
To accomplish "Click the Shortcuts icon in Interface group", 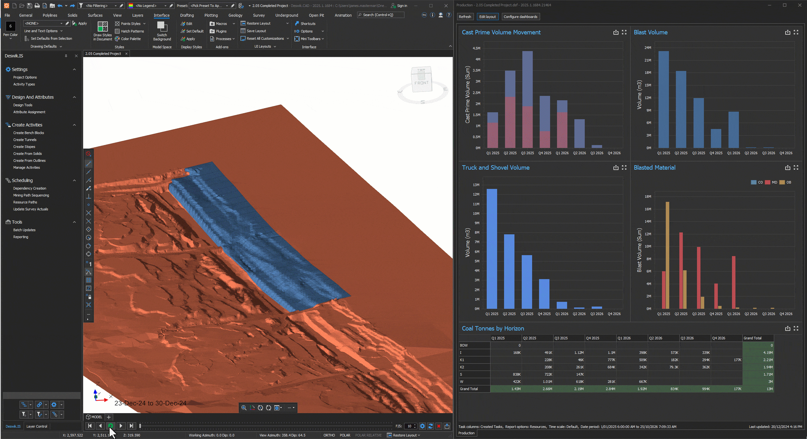I will coord(297,24).
